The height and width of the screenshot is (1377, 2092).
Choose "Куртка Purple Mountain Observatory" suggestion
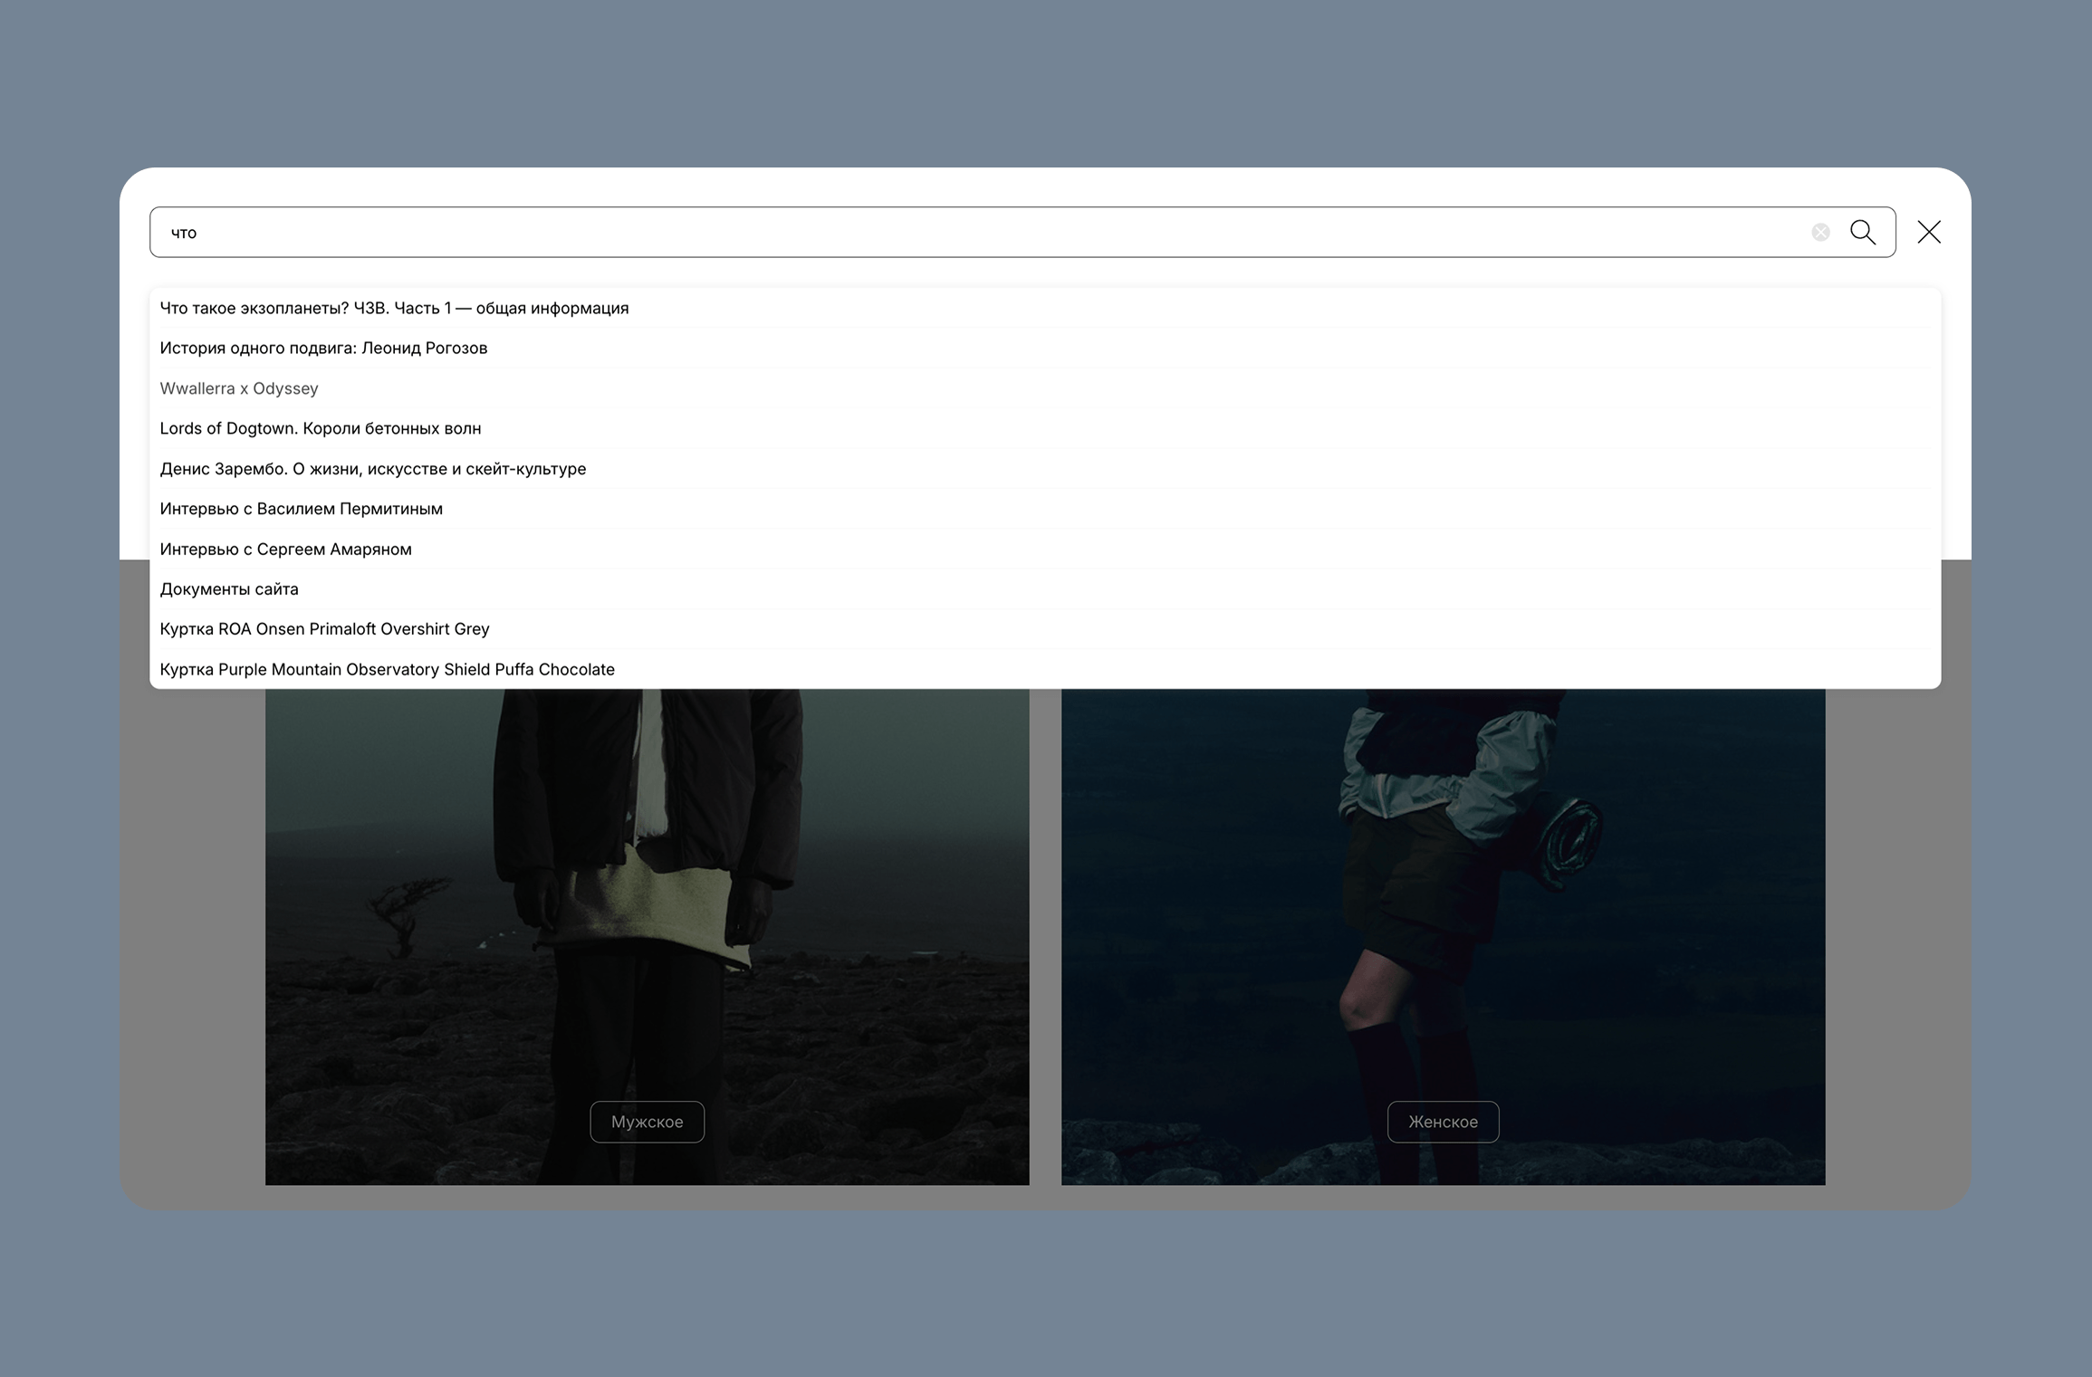click(x=387, y=669)
